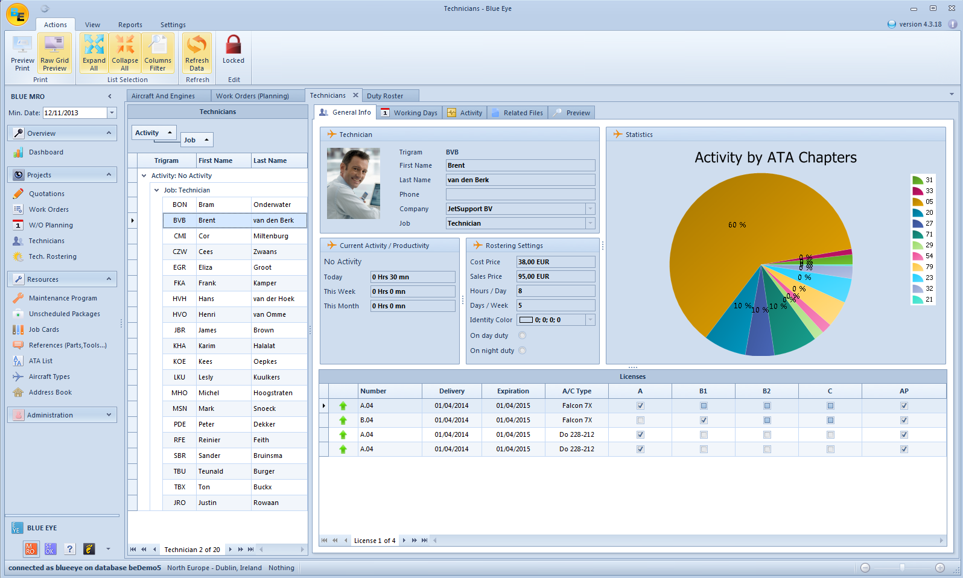963x578 pixels.
Task: Open Aircraft Types
Action: pyautogui.click(x=49, y=376)
